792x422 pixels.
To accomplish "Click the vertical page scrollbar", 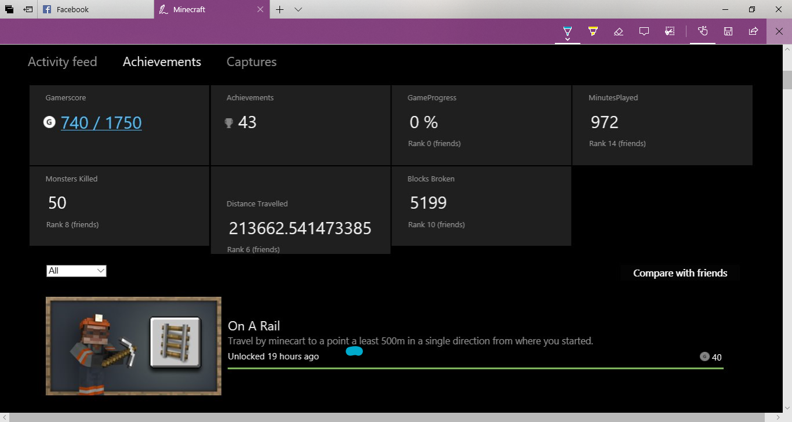I will (787, 232).
